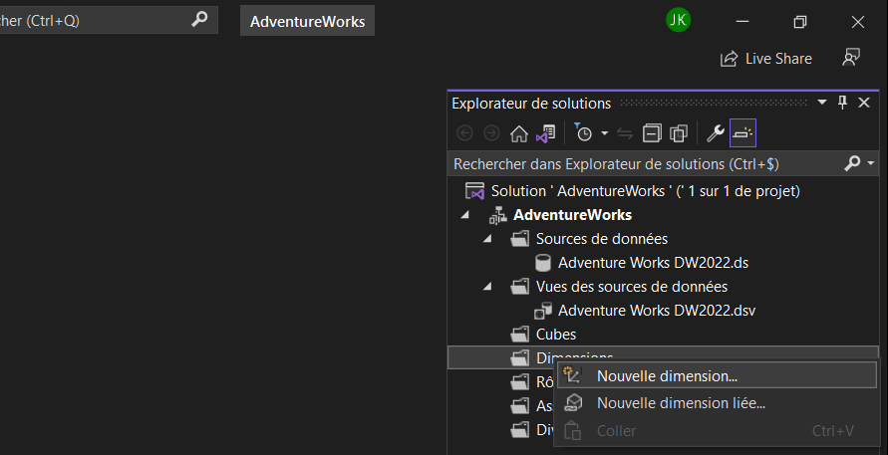Viewport: 888px width, 455px height.
Task: Click folder icon of Vues des sources de données
Action: (x=520, y=287)
